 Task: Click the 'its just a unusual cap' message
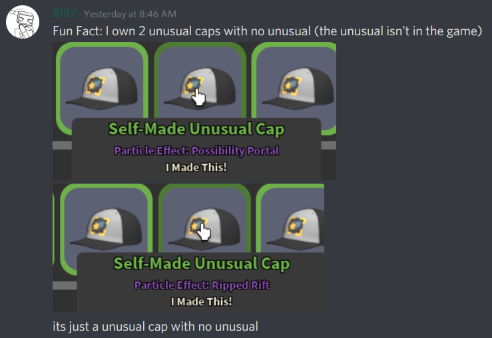click(x=155, y=327)
